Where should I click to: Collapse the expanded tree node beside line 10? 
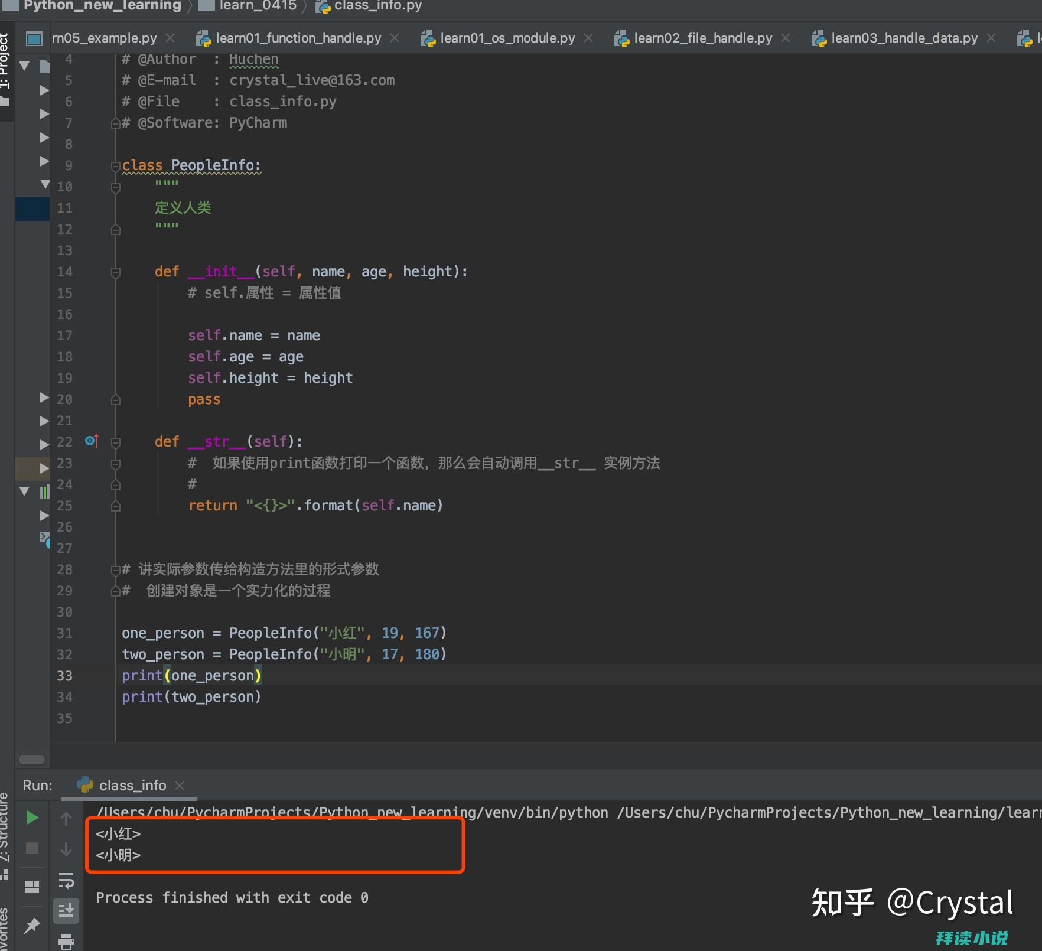pos(44,184)
